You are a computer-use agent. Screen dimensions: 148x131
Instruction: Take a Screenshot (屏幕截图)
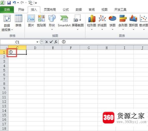pyautogui.click(x=78, y=22)
